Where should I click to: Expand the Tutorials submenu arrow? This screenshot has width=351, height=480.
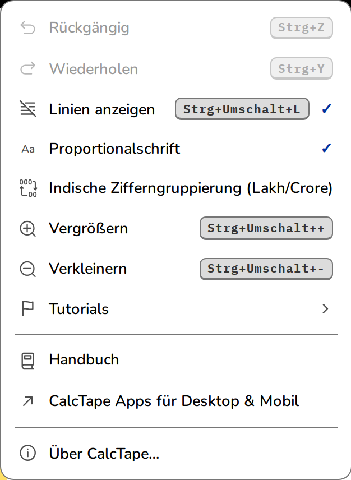pyautogui.click(x=325, y=308)
